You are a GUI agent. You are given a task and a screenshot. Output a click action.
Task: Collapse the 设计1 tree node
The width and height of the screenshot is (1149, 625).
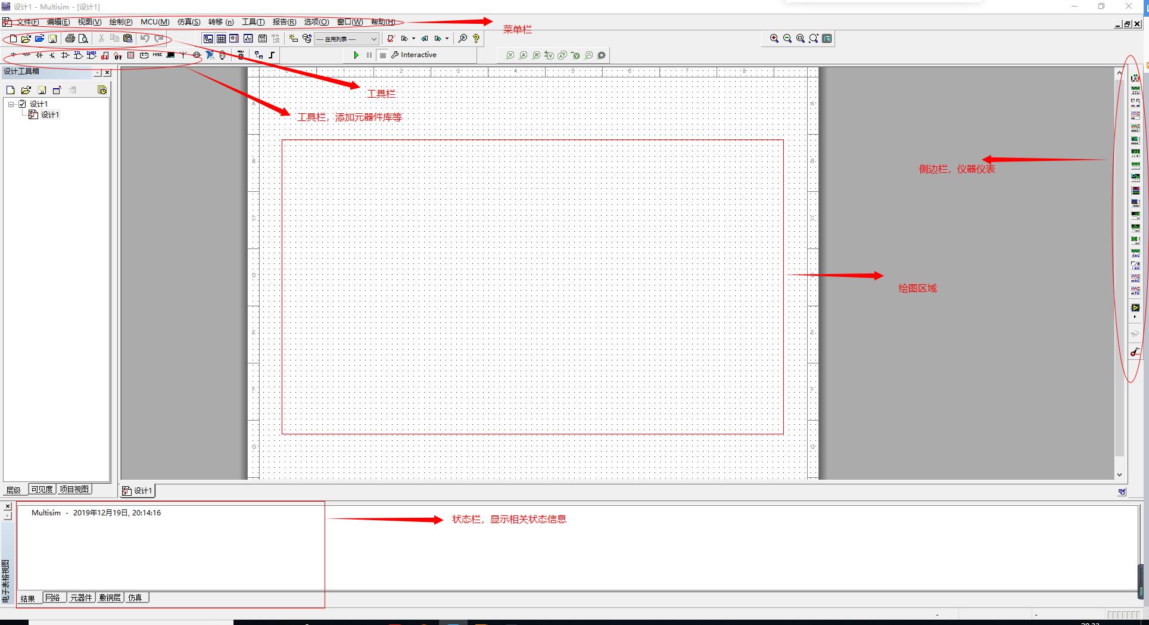pyautogui.click(x=11, y=104)
